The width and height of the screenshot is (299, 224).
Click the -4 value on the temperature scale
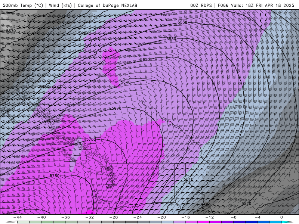pyautogui.click(x=258, y=217)
